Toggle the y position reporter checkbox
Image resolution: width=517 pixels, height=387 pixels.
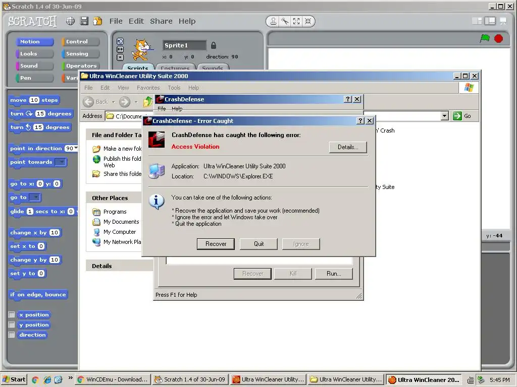pos(12,325)
